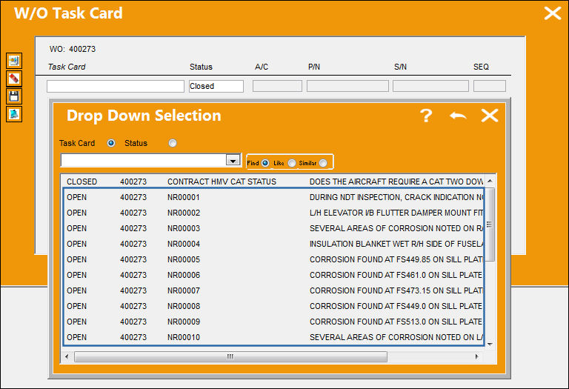Click the red eraser delete icon
Screen dimensions: 569x389
coord(14,79)
